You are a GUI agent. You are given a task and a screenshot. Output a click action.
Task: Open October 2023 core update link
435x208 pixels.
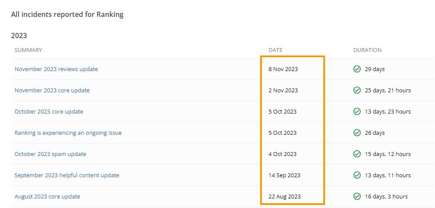point(49,112)
